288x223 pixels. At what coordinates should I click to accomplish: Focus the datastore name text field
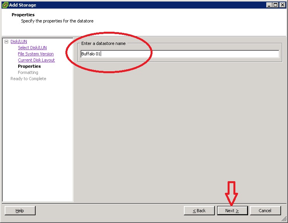point(180,54)
